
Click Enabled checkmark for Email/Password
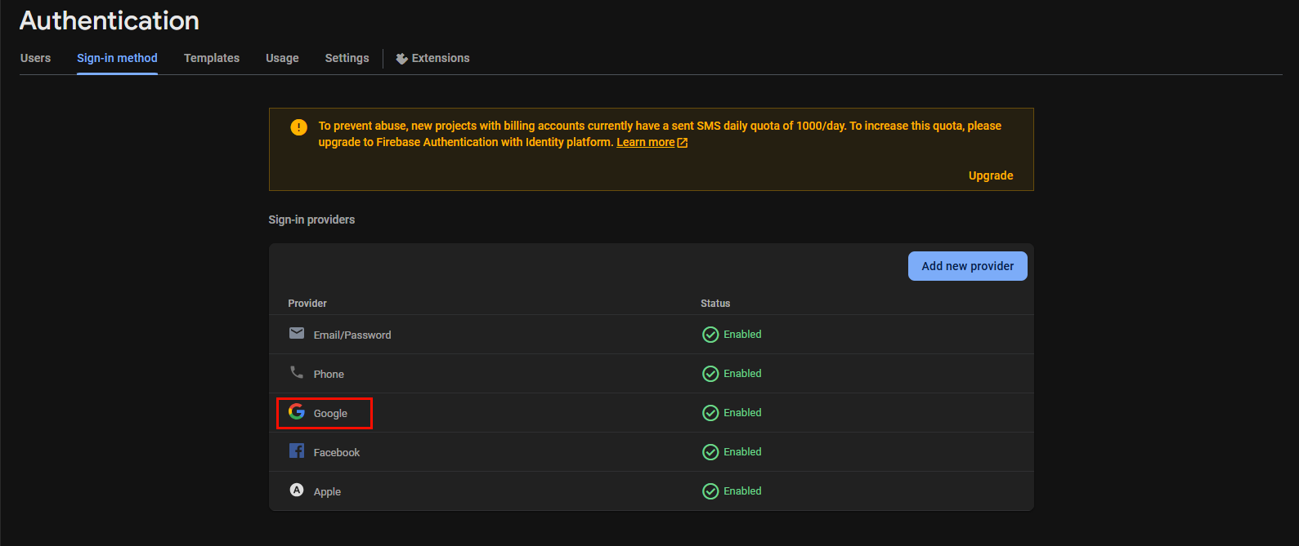click(x=710, y=335)
